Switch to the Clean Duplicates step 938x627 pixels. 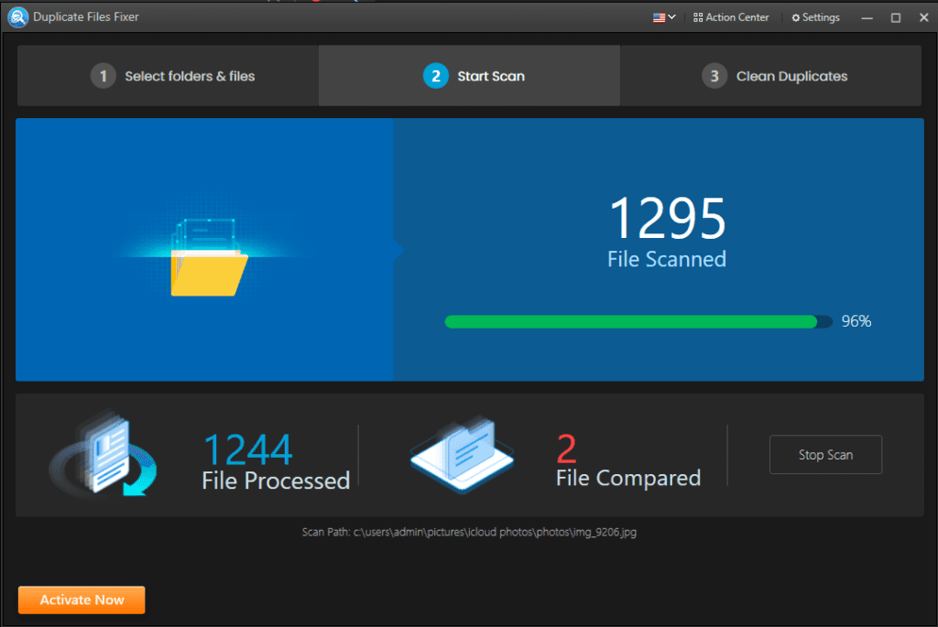(774, 76)
